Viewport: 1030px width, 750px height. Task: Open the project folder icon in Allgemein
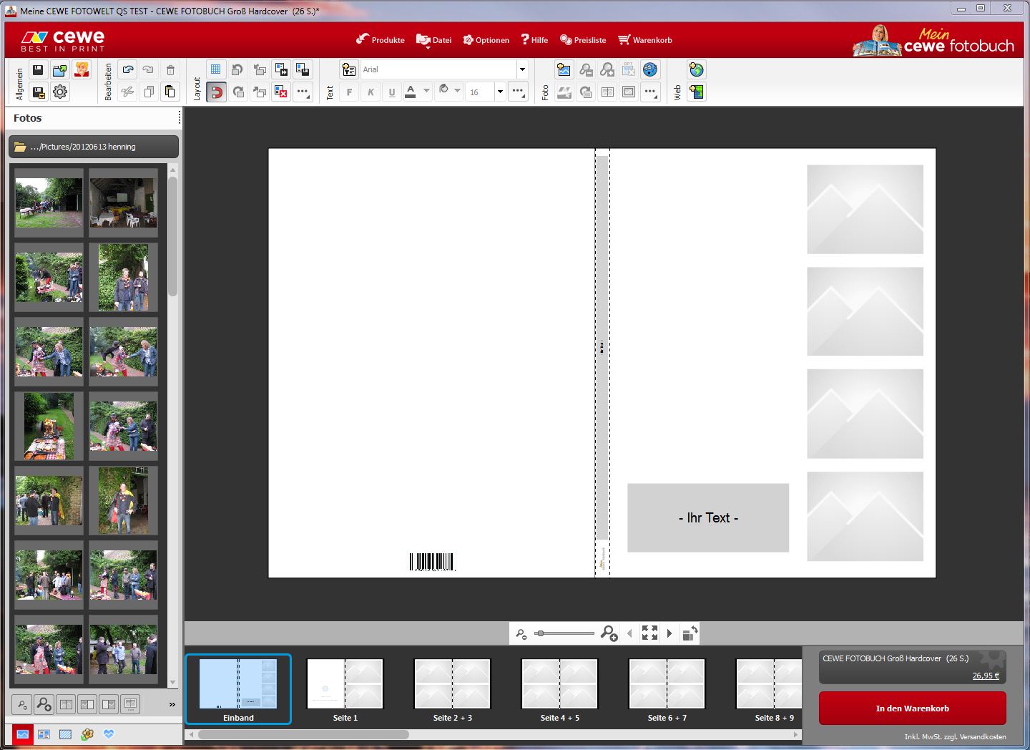(60, 70)
